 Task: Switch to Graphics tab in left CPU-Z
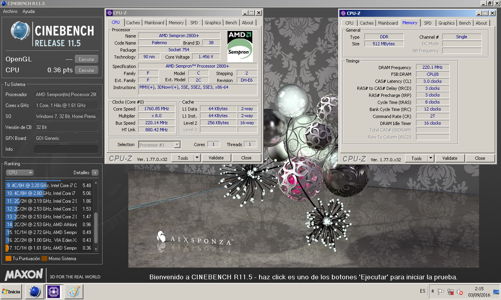point(213,23)
